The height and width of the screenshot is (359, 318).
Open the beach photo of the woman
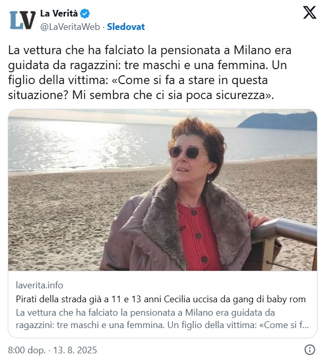(x=163, y=190)
